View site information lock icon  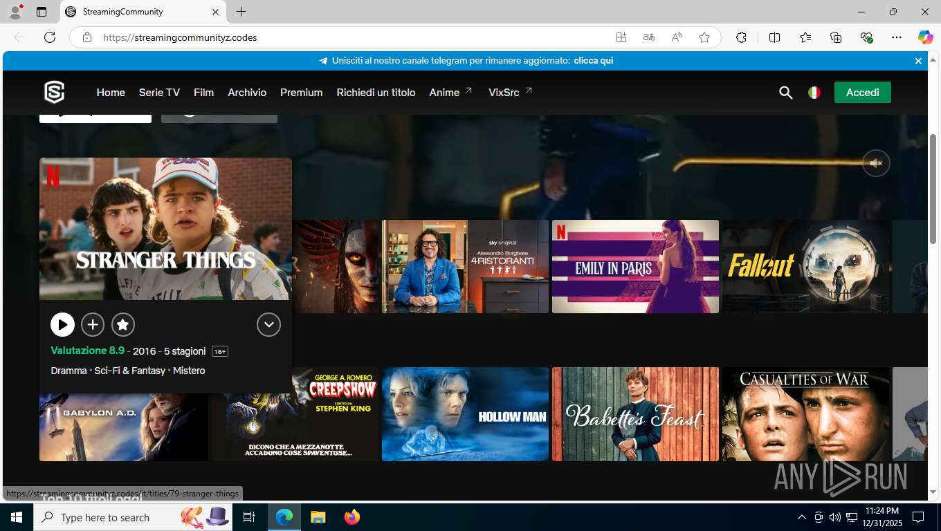coord(86,37)
